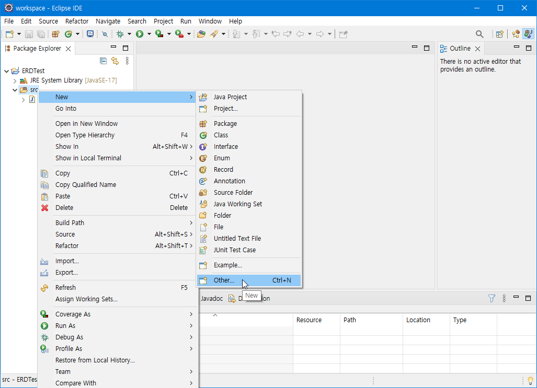Select Go Into in context menu

coord(117,109)
